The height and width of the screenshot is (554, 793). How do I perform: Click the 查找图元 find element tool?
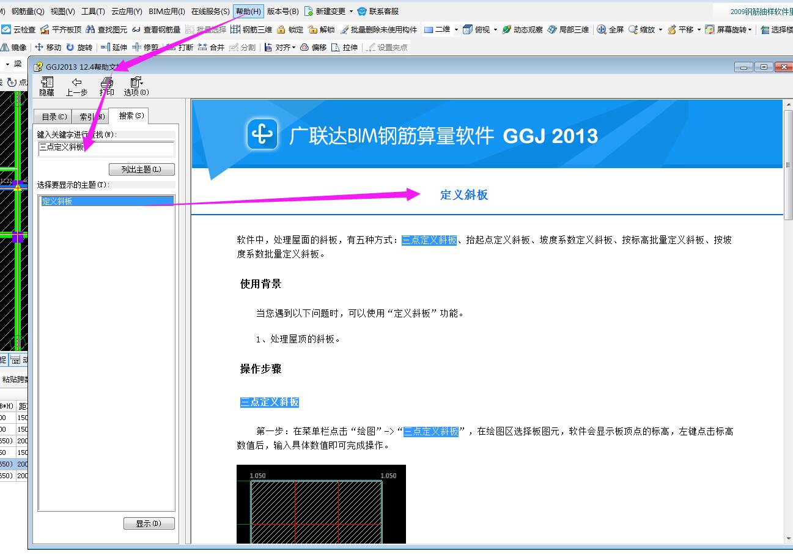[106, 29]
